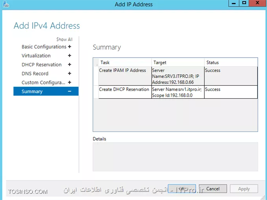Sort by the Status column header
The width and height of the screenshot is (267, 200).
pyautogui.click(x=231, y=62)
